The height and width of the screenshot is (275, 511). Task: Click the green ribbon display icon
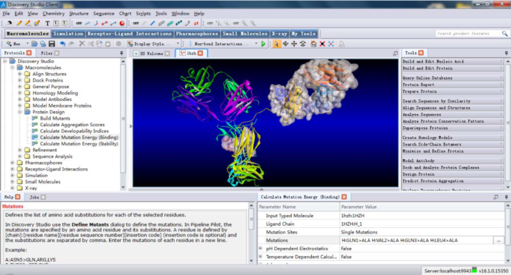[170, 23]
